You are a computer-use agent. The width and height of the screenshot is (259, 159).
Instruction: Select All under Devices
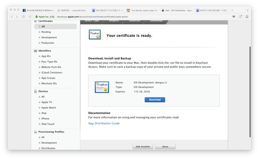pos(43,97)
